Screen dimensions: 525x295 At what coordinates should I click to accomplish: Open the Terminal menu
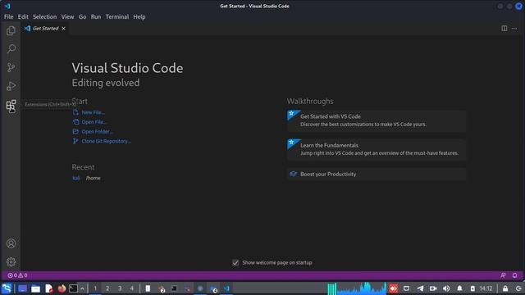117,16
